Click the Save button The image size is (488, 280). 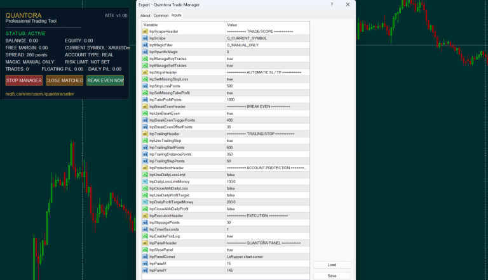[332, 276]
